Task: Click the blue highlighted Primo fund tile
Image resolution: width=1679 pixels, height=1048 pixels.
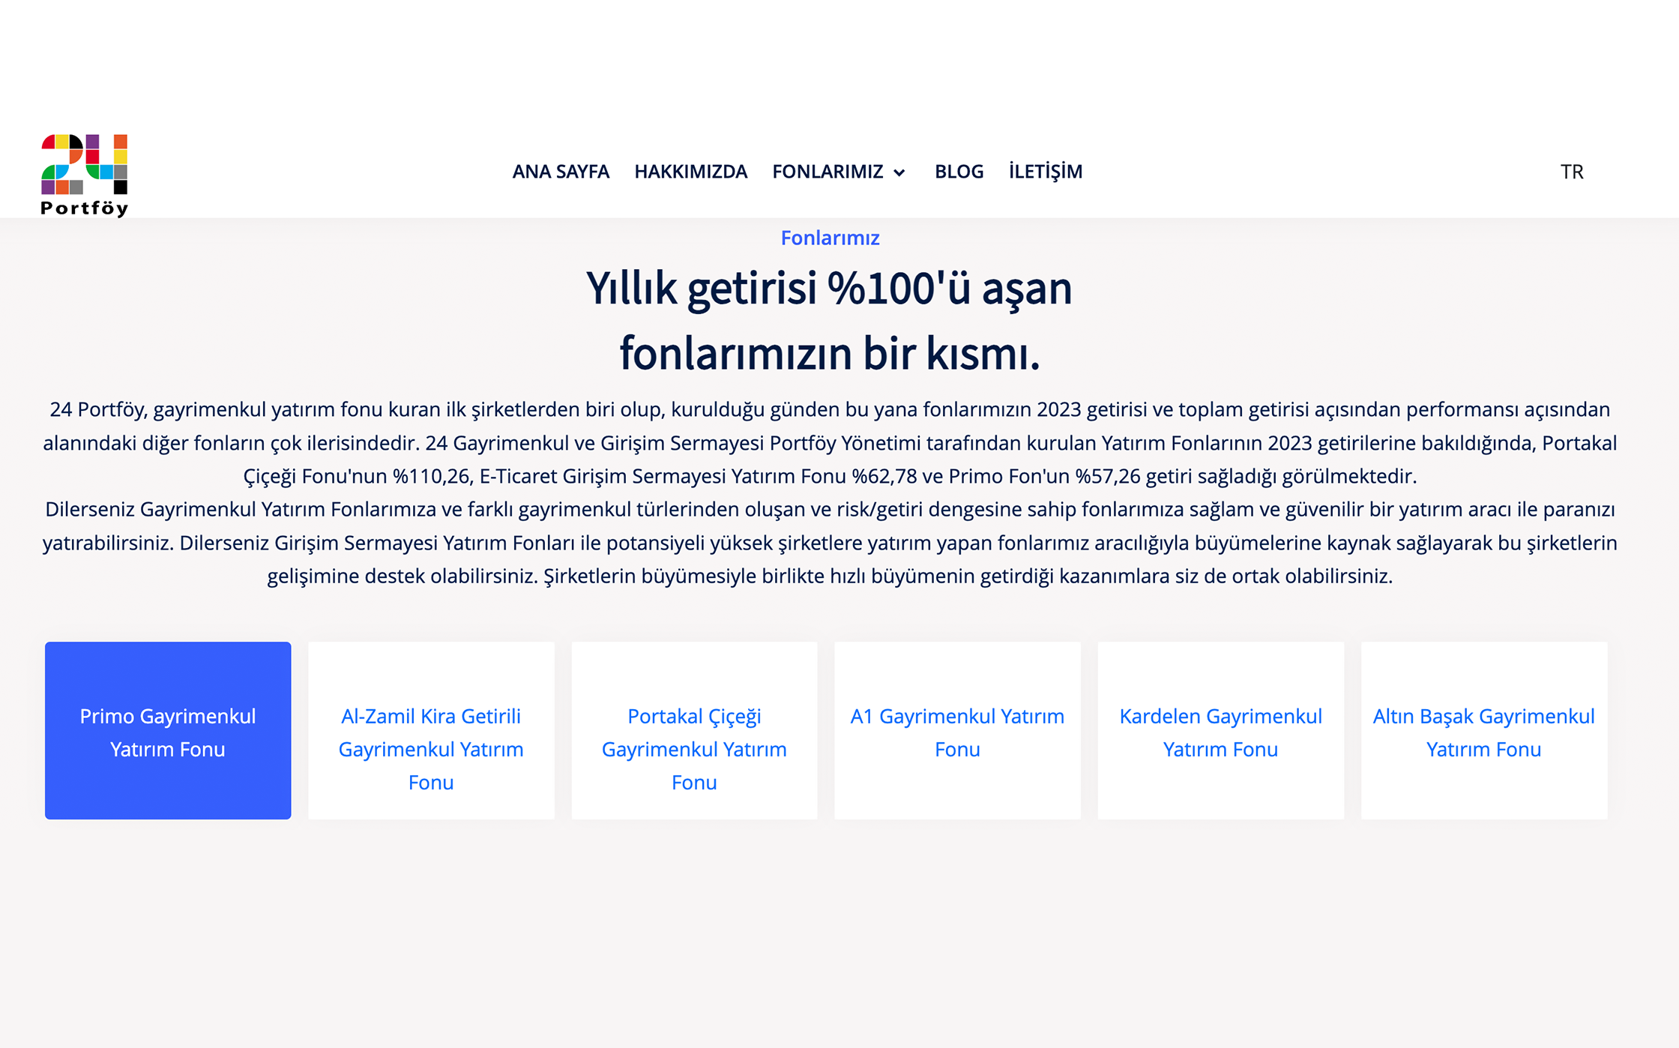Action: 168,731
